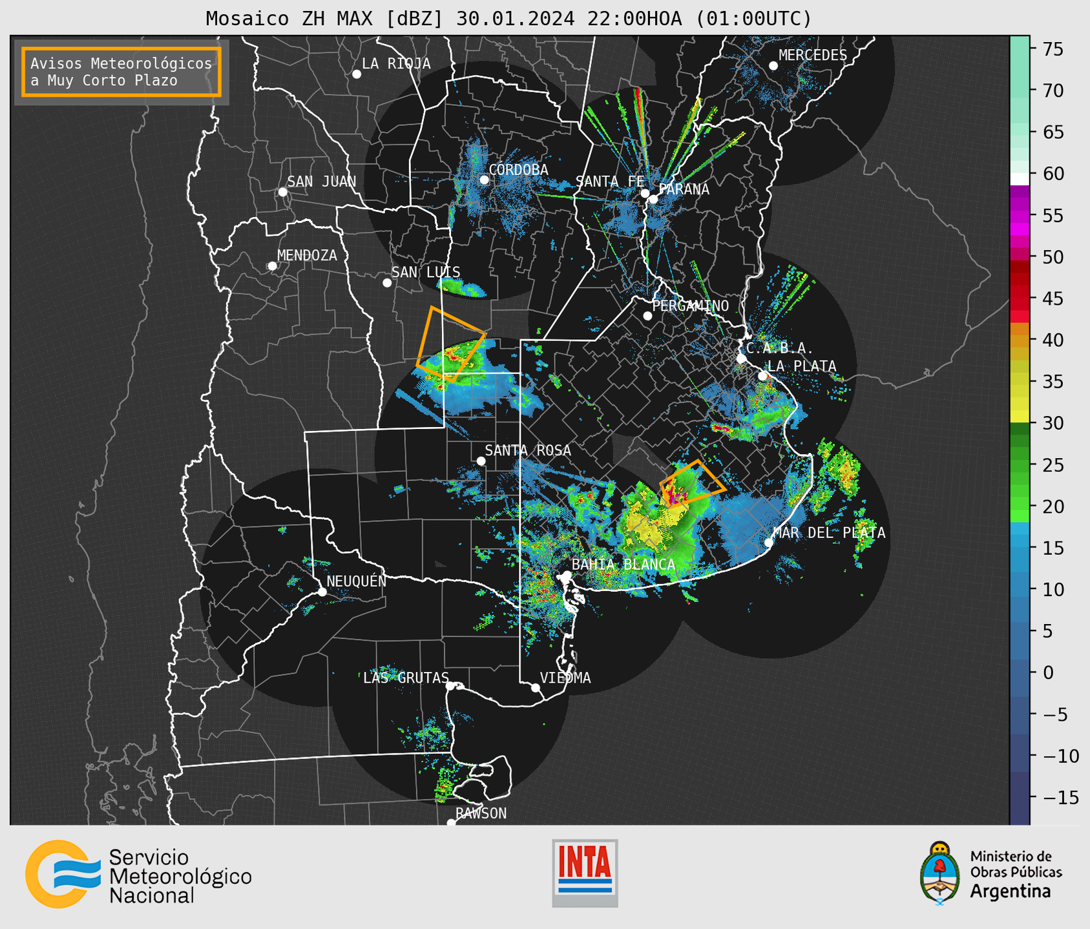
Task: Click the PARANA city marker dot
Action: pyautogui.click(x=653, y=199)
